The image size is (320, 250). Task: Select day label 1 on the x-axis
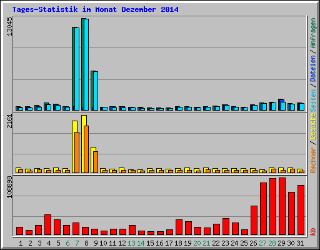tap(21, 243)
